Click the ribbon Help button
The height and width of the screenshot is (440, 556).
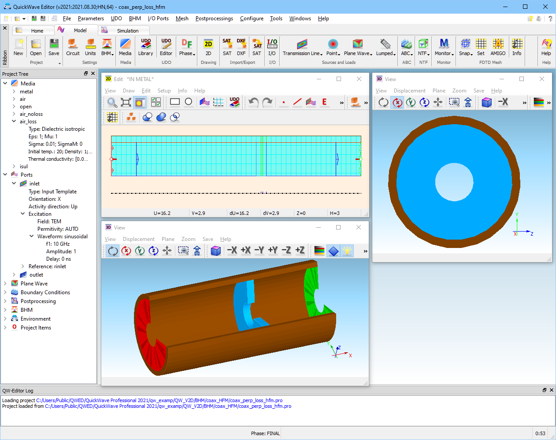tap(546, 47)
